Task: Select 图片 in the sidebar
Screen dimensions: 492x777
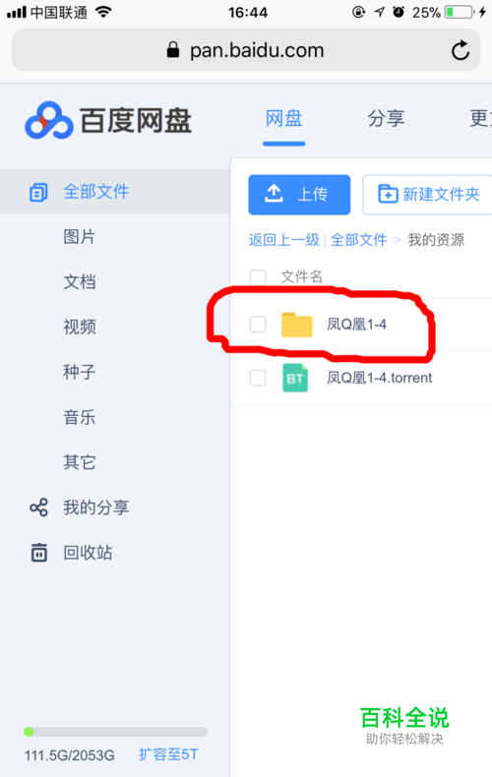Action: (x=80, y=237)
